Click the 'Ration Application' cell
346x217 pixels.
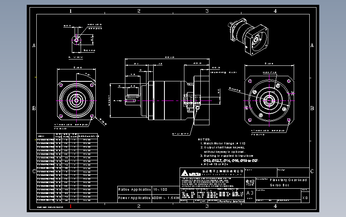(134, 189)
